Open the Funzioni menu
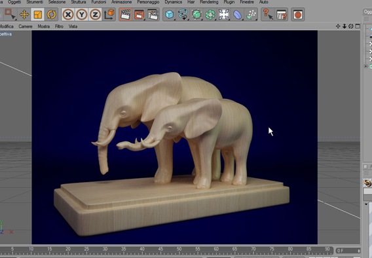 99,2
